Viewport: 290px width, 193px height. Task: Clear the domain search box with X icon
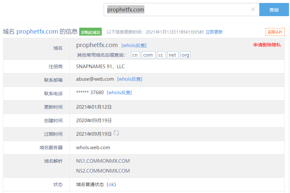pos(253,10)
